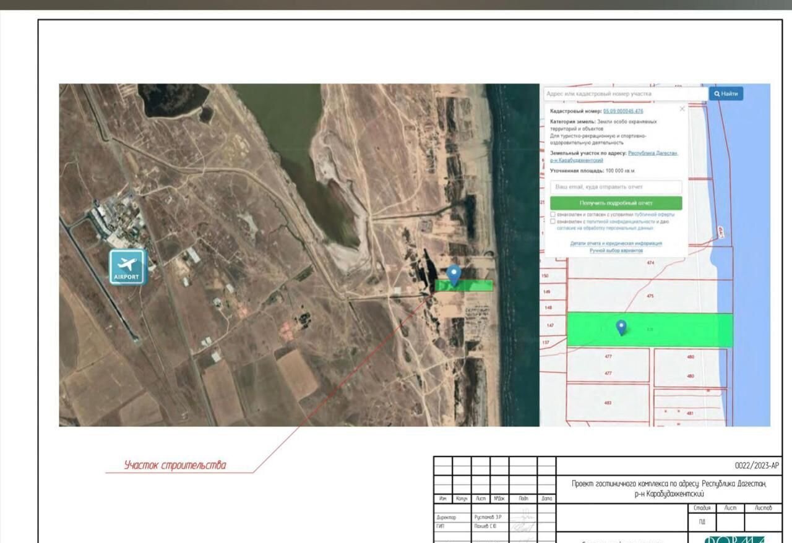This screenshot has height=543, width=792.
Task: Check the public offer agreement checkbox
Action: click(x=553, y=215)
